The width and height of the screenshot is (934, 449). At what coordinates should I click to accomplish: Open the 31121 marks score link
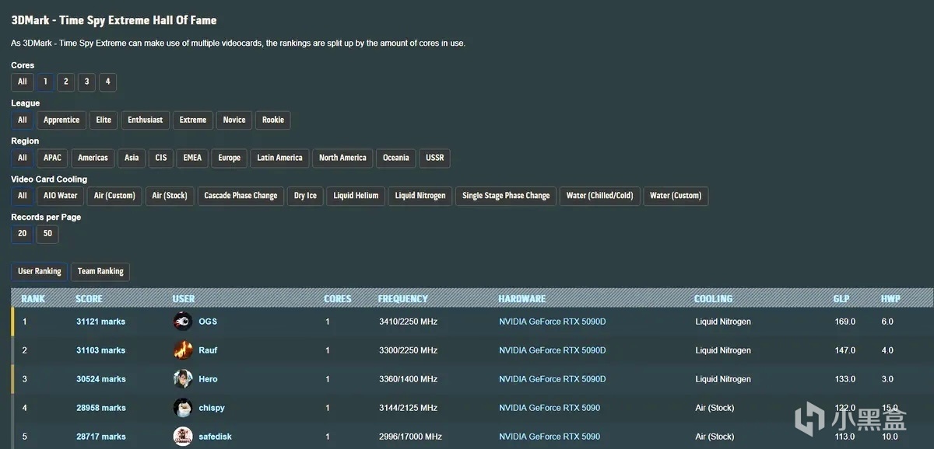100,322
